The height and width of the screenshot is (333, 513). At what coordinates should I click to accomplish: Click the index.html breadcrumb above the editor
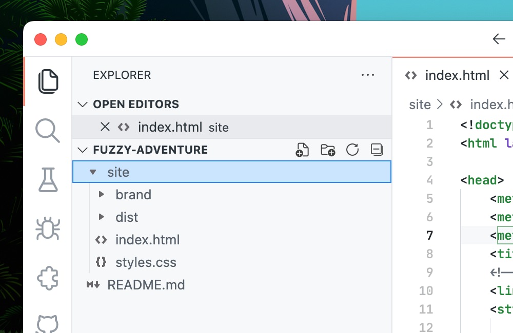coord(491,105)
